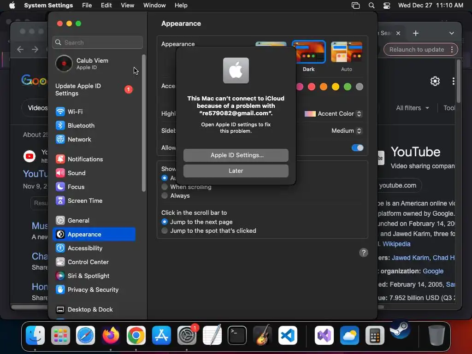This screenshot has height=354, width=472.
Task: Open the File menu
Action: 87,6
